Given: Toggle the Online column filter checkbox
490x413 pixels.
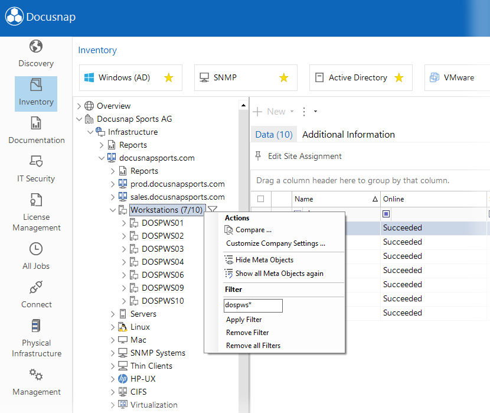Looking at the screenshot, I should tap(386, 214).
